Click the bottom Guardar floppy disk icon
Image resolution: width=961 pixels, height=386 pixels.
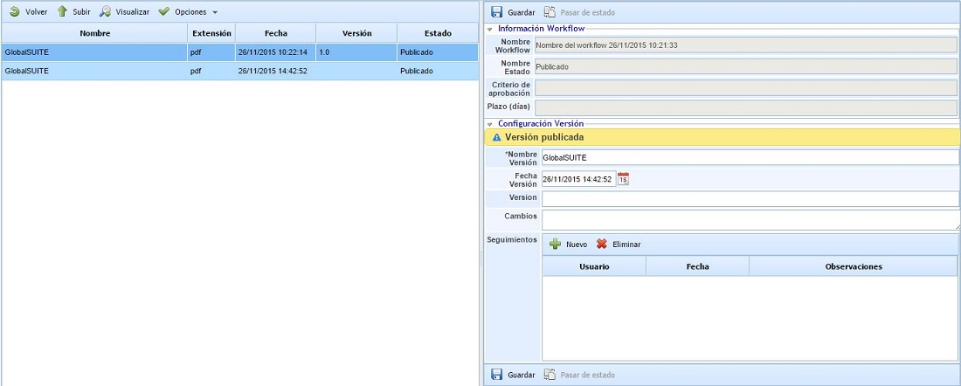click(496, 375)
